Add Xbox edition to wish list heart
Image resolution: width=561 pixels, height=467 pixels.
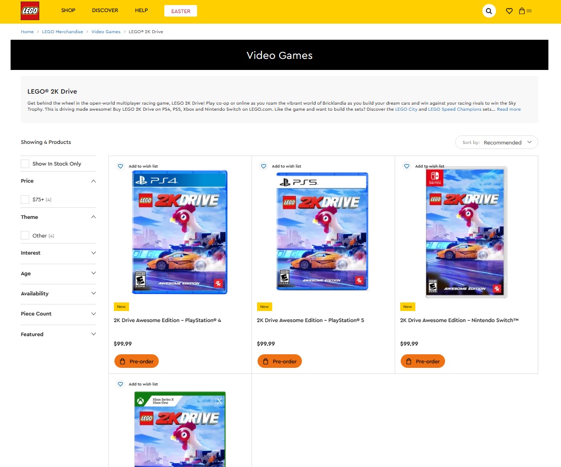(x=120, y=384)
